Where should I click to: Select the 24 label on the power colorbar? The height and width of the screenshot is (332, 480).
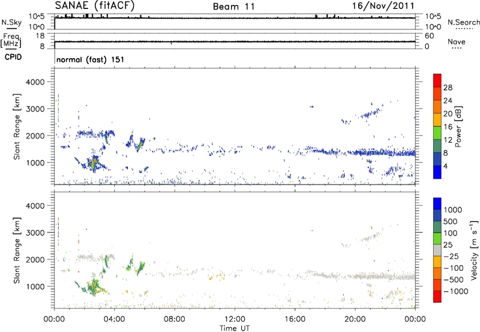[448, 101]
